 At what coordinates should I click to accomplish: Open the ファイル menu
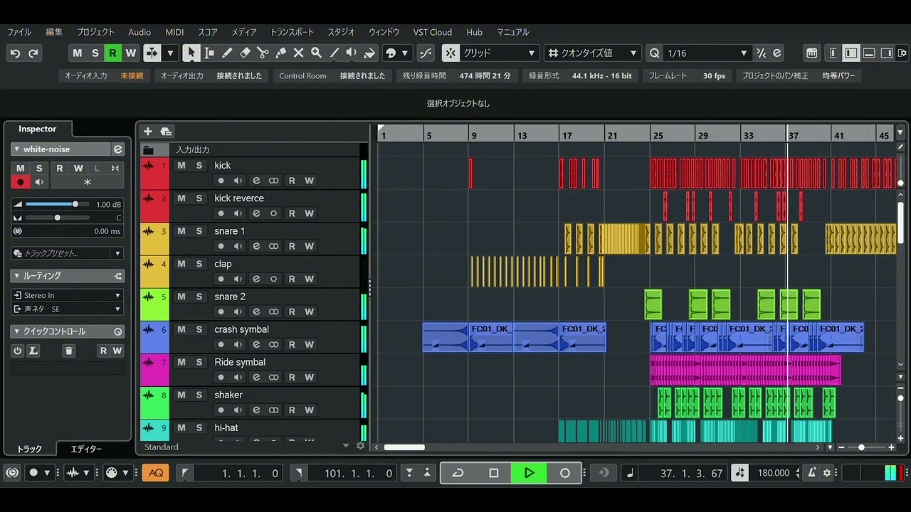19,32
